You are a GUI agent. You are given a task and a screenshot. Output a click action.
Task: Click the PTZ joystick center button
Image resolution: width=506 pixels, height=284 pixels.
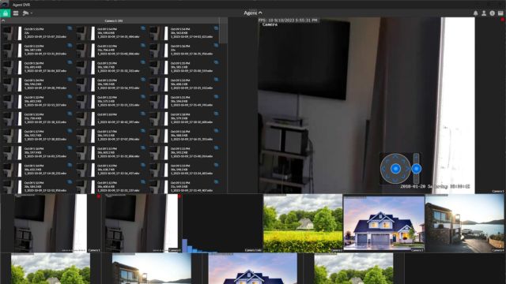click(395, 168)
